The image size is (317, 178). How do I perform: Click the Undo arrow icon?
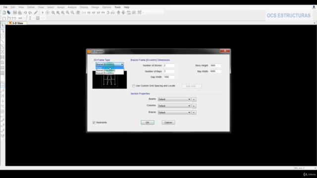(x=25, y=12)
